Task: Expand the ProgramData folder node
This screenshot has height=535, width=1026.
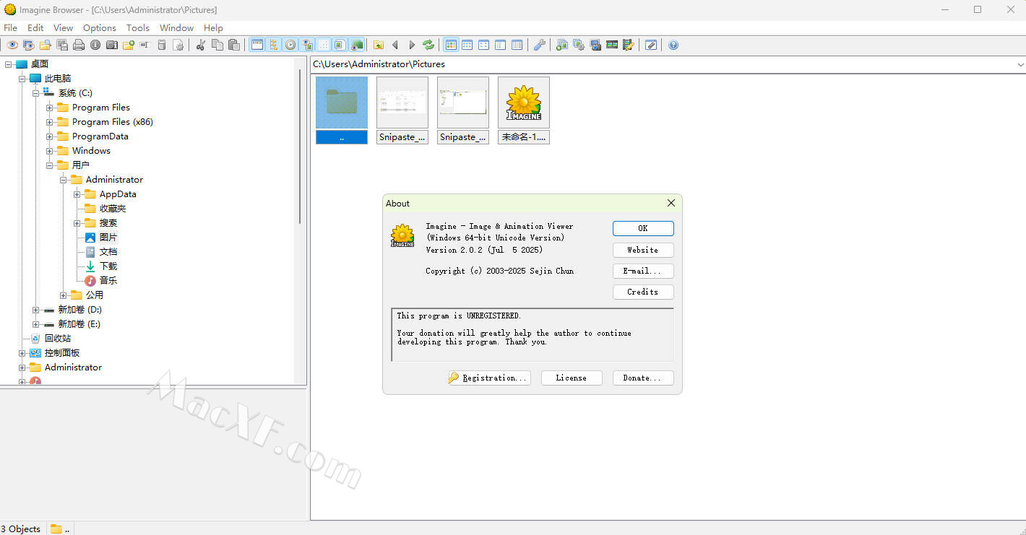Action: coord(50,136)
